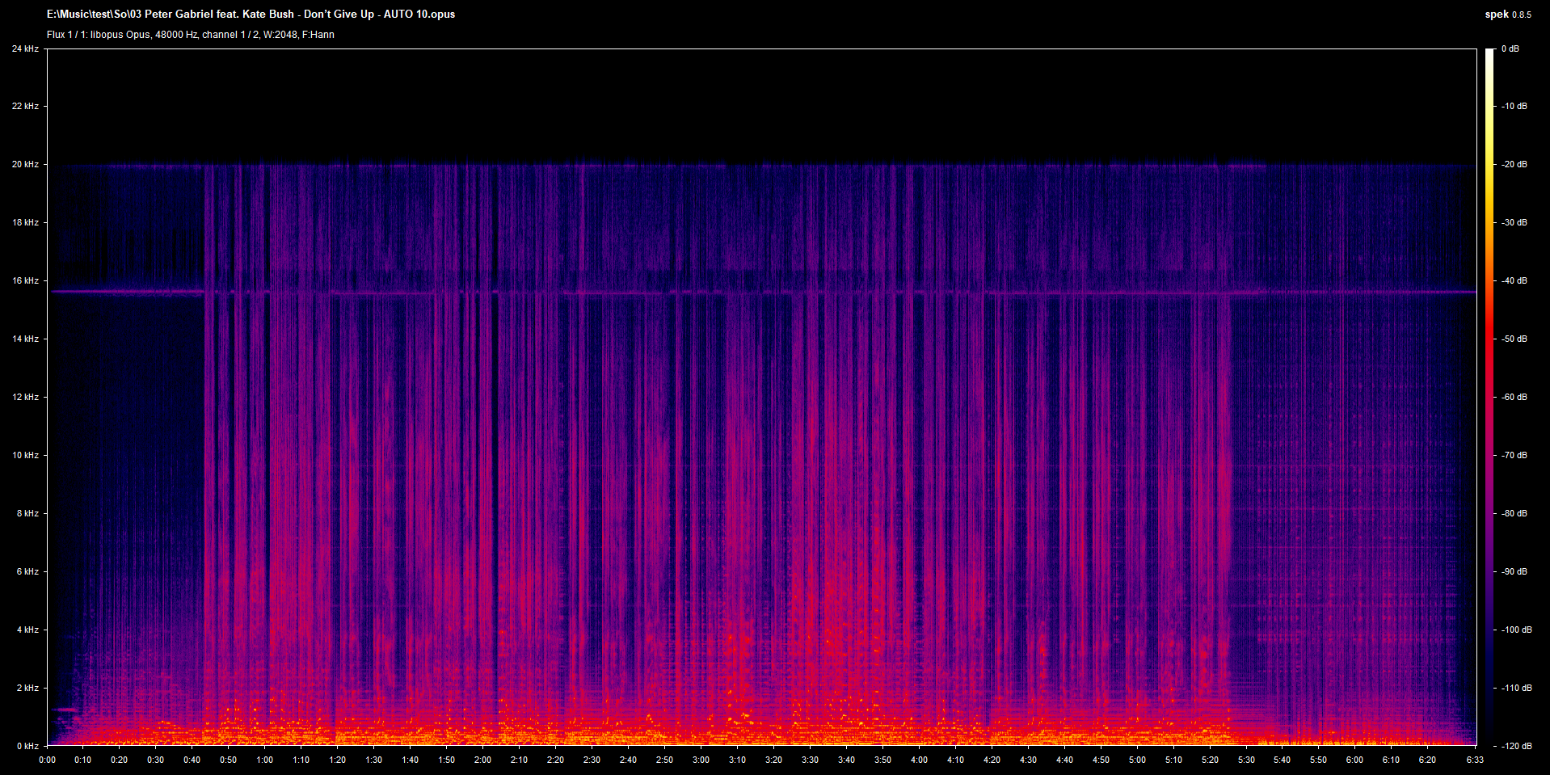Image resolution: width=1550 pixels, height=775 pixels.
Task: Click the 16 kHz frequency axis label
Action: click(25, 280)
